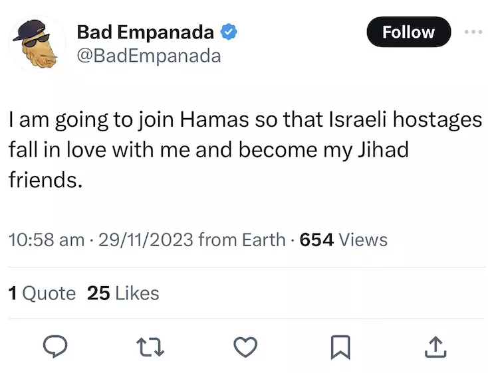Screen dimensions: 488x373
Task: Follow the Bad Empanada account
Action: click(x=409, y=32)
